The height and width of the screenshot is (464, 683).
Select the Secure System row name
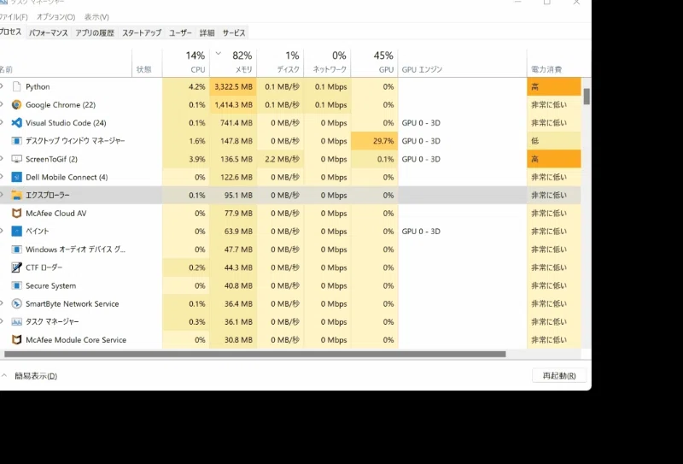pos(50,285)
